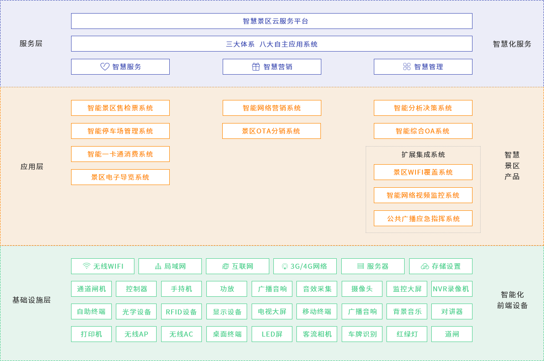Click the gift icon beside 智慧营销
The image size is (544, 361).
click(256, 66)
